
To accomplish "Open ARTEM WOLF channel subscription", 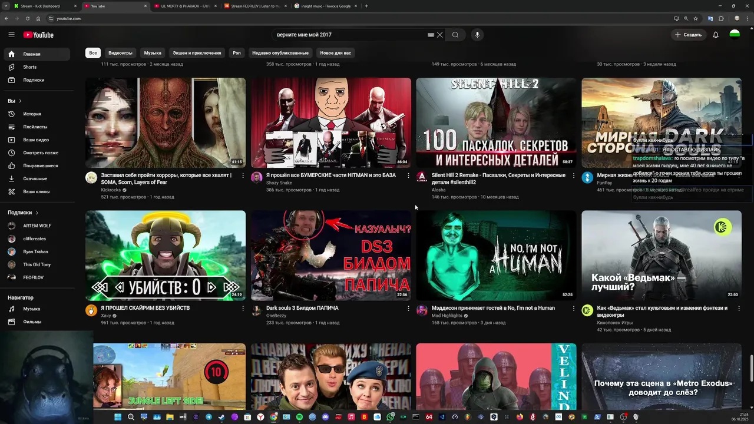I will point(37,226).
